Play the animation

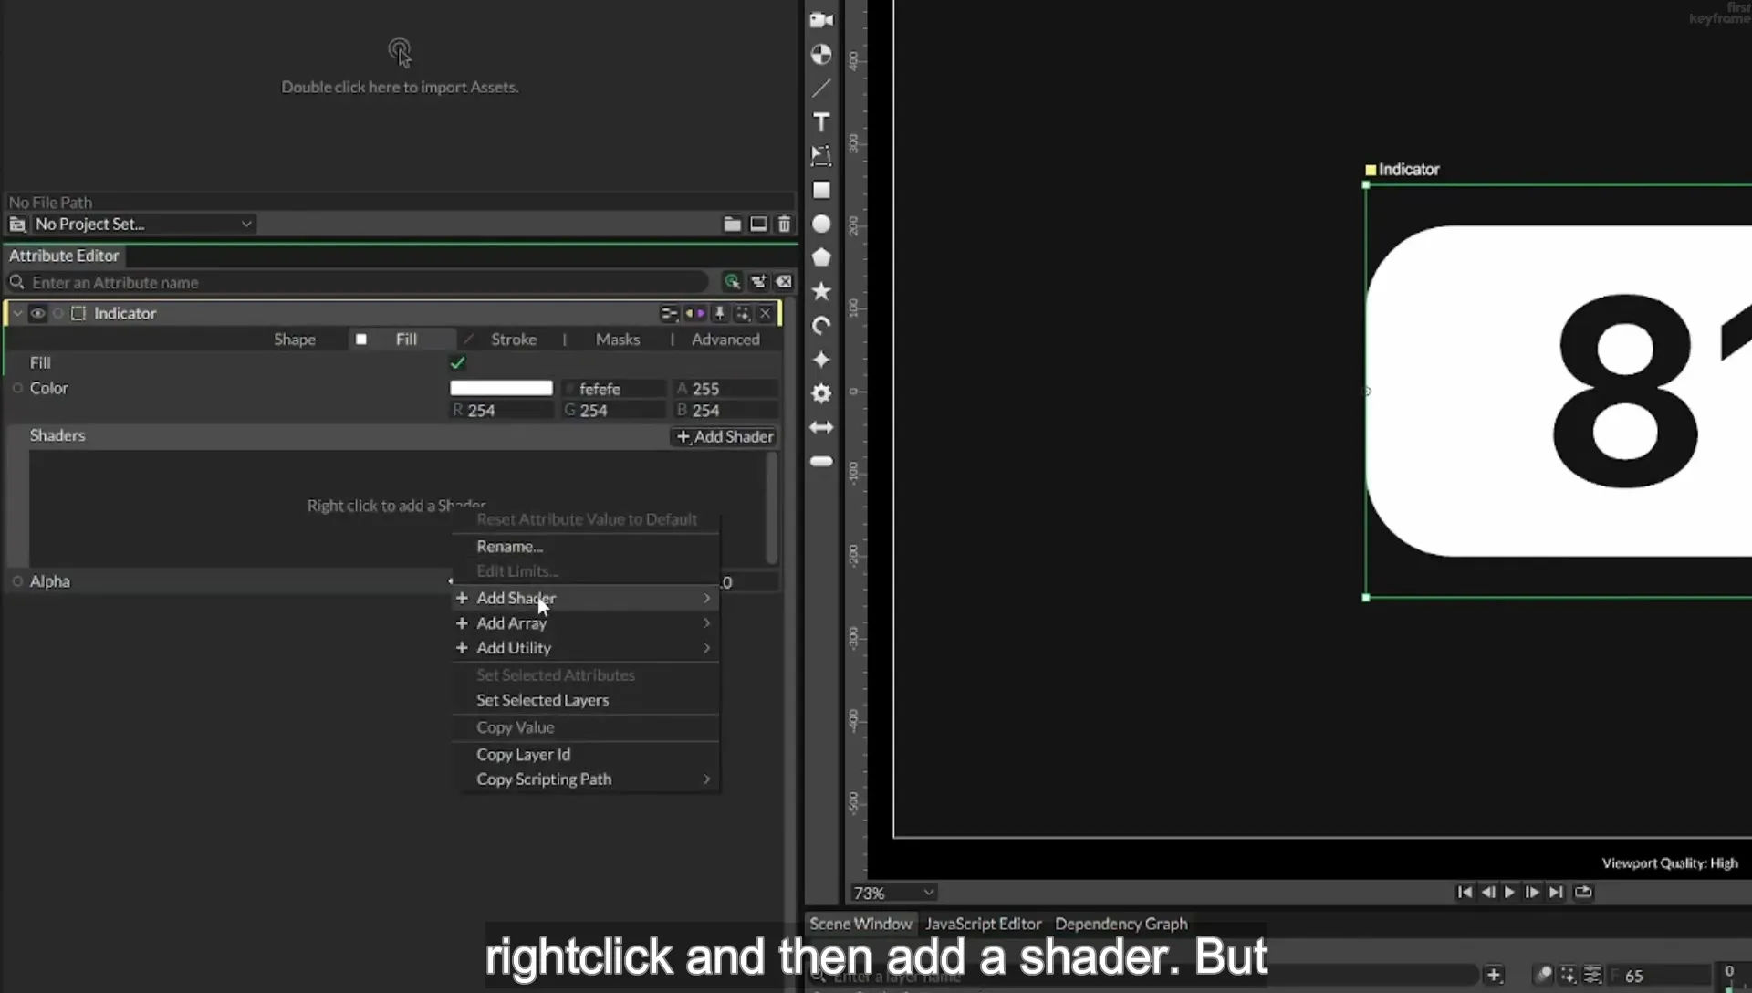[x=1510, y=892]
